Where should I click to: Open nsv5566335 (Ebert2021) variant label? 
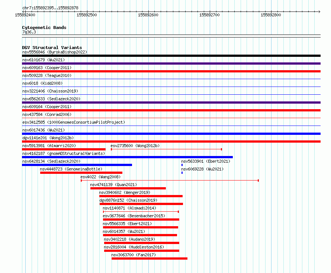click(x=127, y=224)
